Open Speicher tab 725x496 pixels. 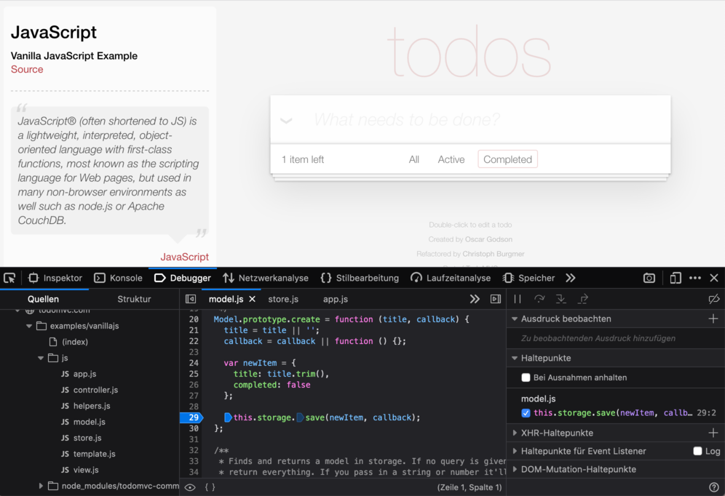tap(528, 278)
